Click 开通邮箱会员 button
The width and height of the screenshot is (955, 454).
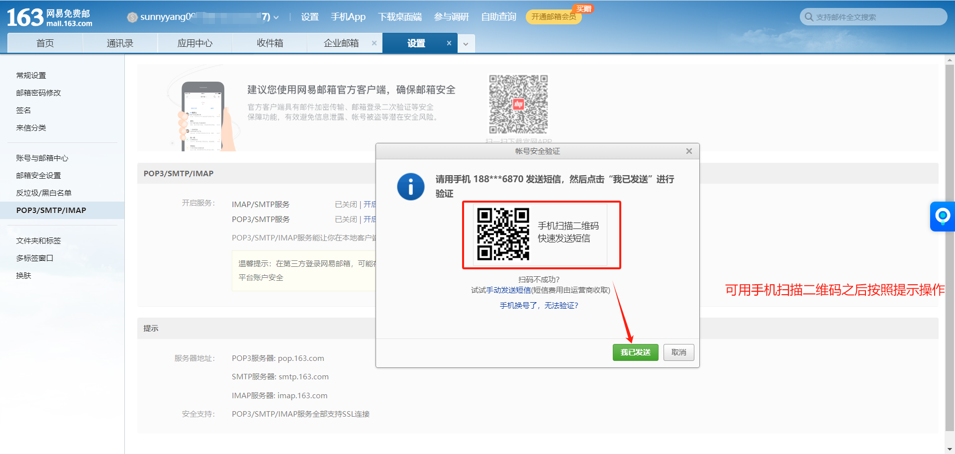[x=554, y=17]
